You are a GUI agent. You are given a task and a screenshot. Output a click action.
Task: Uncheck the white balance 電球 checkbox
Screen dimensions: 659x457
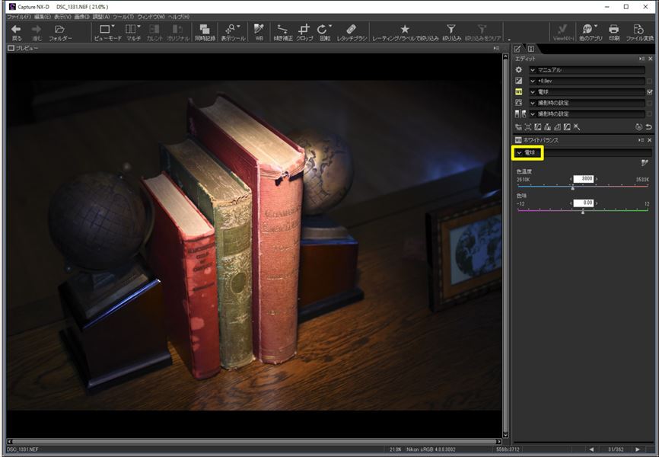pyautogui.click(x=650, y=91)
